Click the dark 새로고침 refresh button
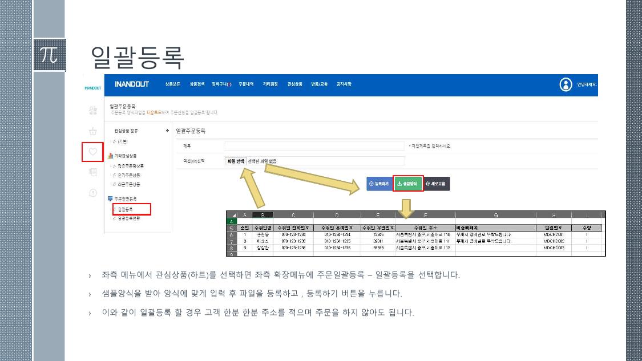Screen dimensions: 642x361 point(436,184)
